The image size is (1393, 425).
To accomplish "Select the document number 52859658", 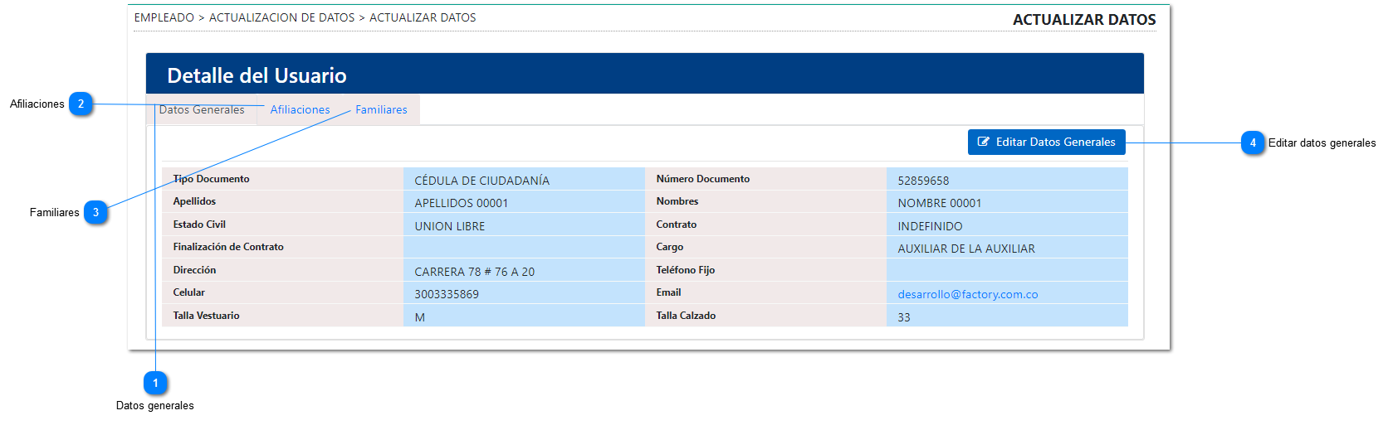I will click(923, 181).
